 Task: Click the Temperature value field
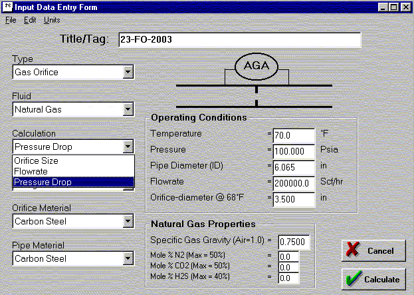coord(294,135)
